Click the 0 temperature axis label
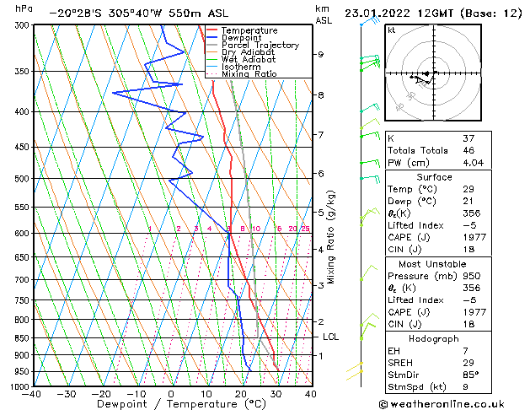This screenshot has width=530, height=410. [x=171, y=394]
